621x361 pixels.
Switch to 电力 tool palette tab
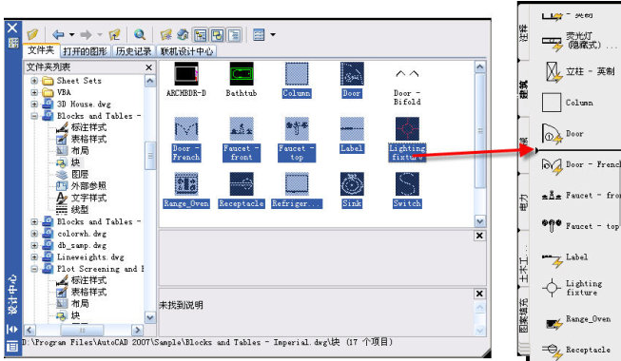coord(524,202)
